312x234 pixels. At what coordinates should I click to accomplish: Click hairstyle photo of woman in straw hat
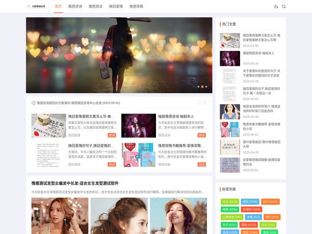[x=179, y=216]
